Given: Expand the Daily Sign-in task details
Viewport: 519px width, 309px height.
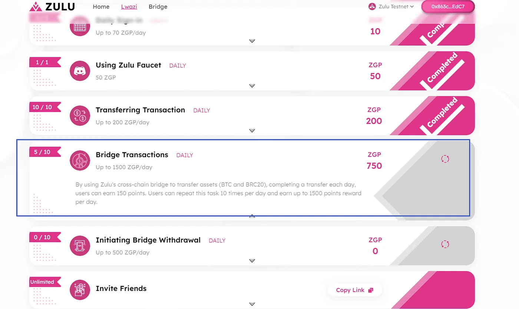Looking at the screenshot, I should (x=252, y=41).
